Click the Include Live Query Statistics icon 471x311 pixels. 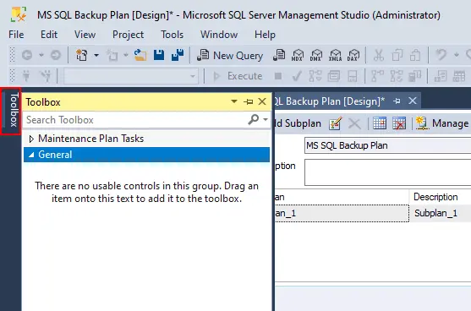tap(397, 76)
